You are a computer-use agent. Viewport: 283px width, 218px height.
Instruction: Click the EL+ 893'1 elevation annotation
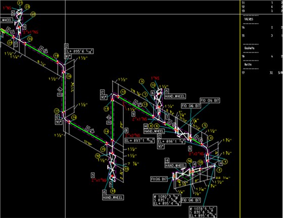139,140
